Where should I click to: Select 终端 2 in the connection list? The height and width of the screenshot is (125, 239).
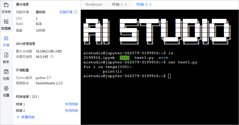(x=20, y=110)
